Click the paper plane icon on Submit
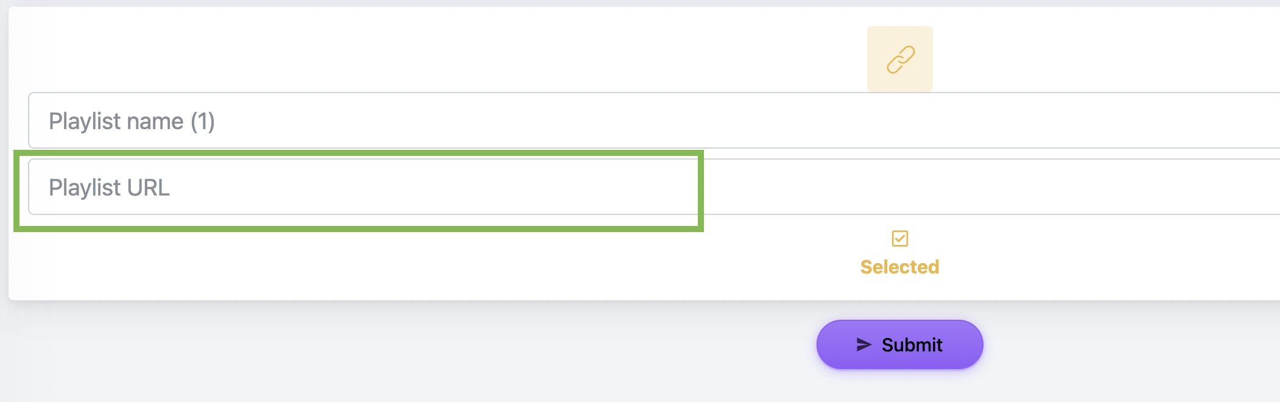The height and width of the screenshot is (402, 1280). [863, 345]
